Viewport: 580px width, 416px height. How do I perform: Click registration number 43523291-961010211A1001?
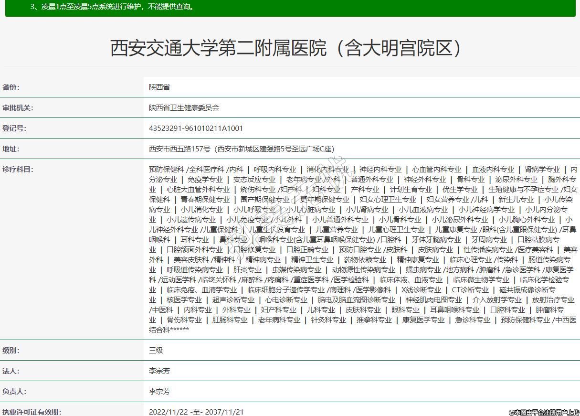click(x=196, y=128)
